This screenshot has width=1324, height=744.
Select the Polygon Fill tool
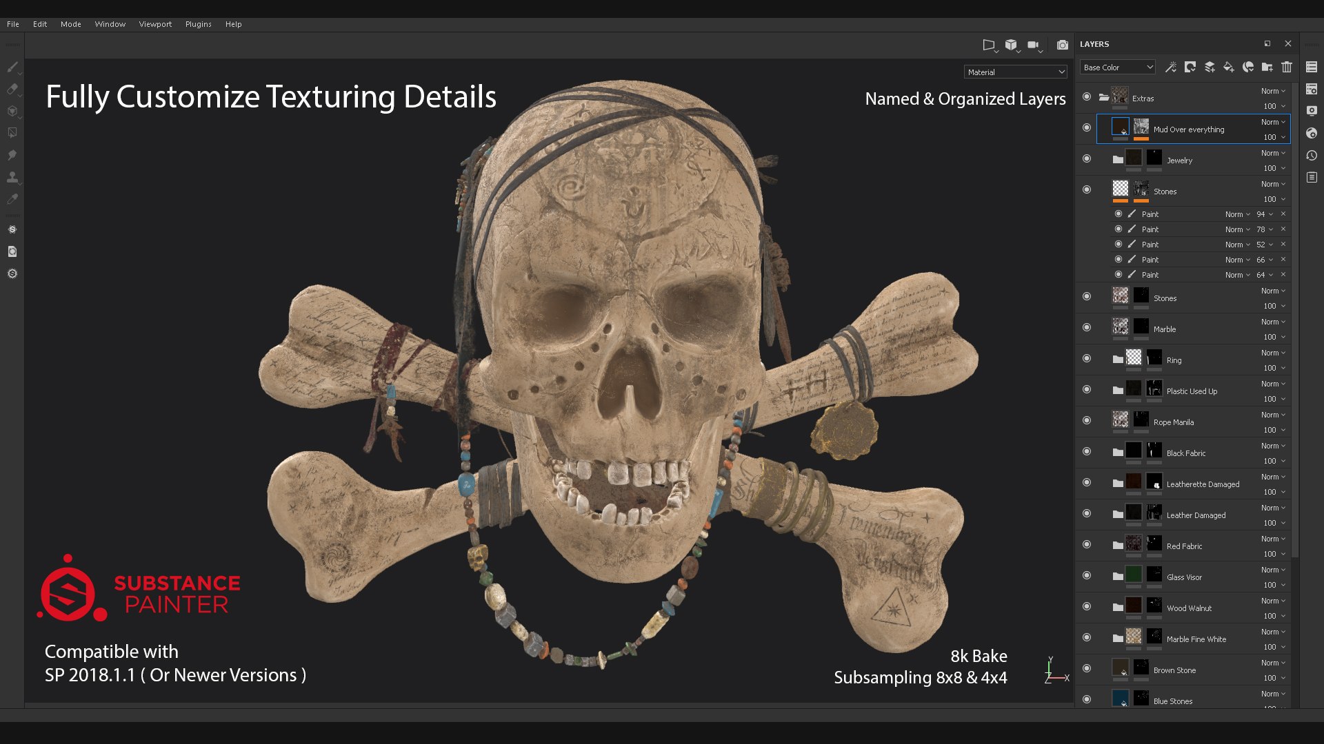point(12,133)
